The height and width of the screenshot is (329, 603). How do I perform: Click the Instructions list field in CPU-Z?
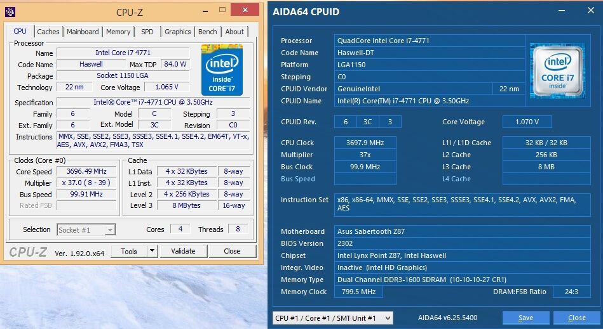click(153, 141)
